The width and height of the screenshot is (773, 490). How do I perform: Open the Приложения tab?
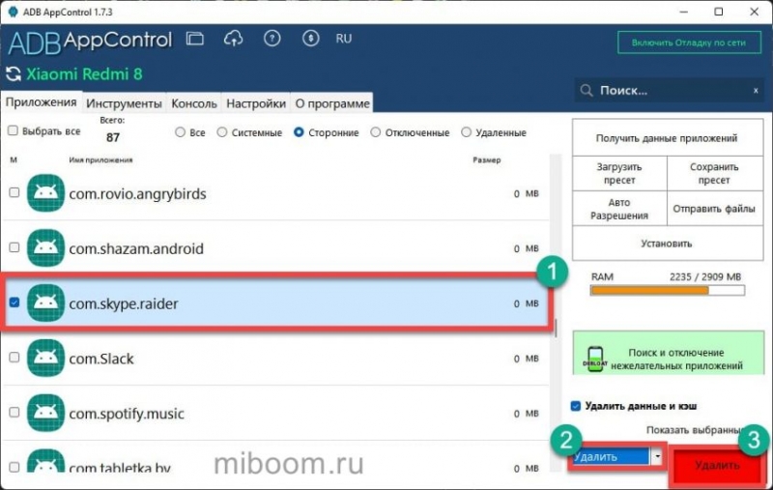click(41, 102)
